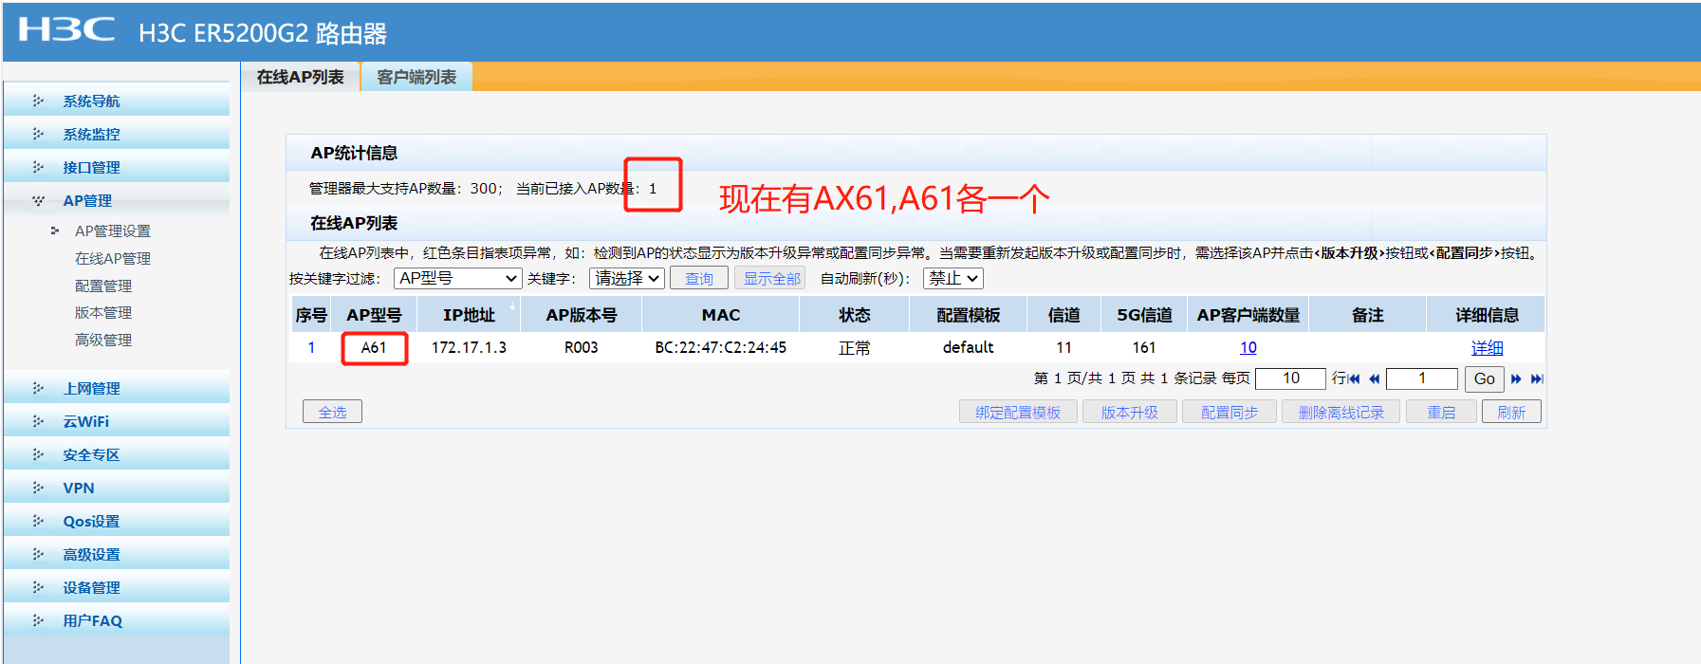Jump to last page arrow
Screen dimensions: 1701x664
point(1537,379)
